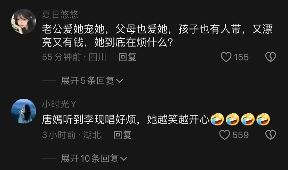Tap the last laughing emoji in comment
The image size is (288, 170).
pos(263,119)
